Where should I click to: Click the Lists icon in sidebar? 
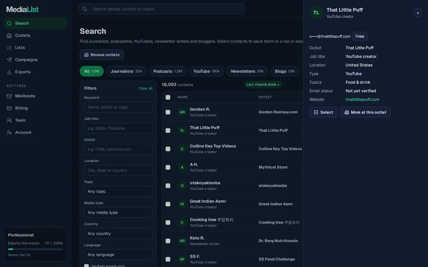click(9, 48)
